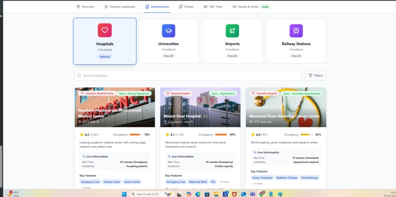Click the 'Accepting patients' availability text
This screenshot has width=396, height=197.
[137, 166]
